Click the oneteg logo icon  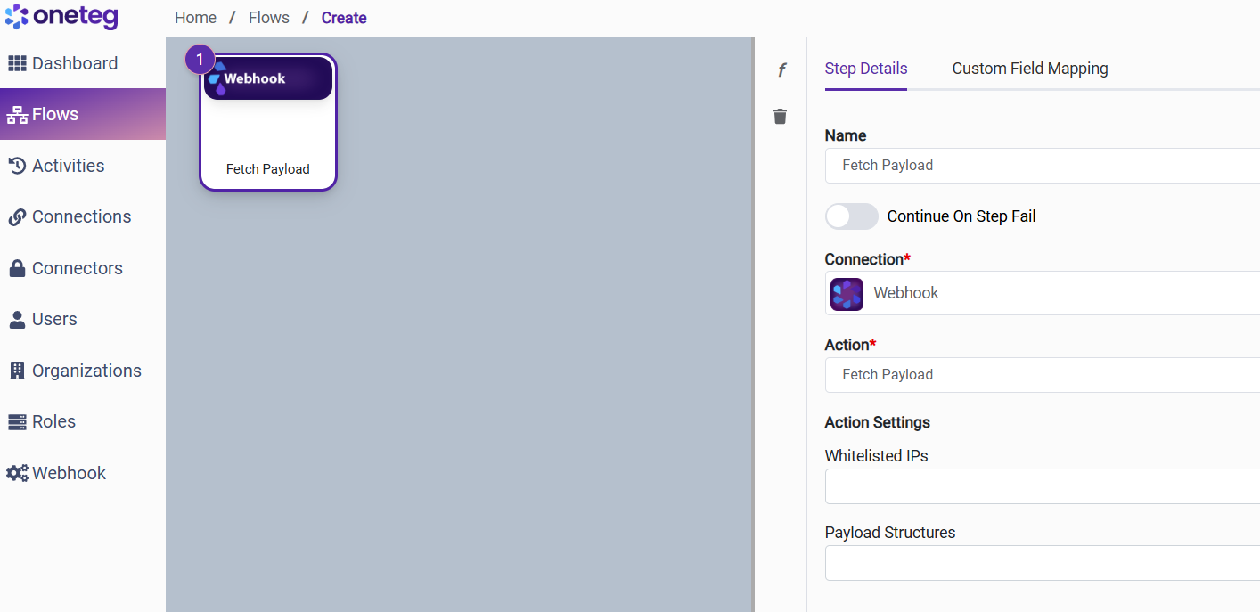coord(17,17)
